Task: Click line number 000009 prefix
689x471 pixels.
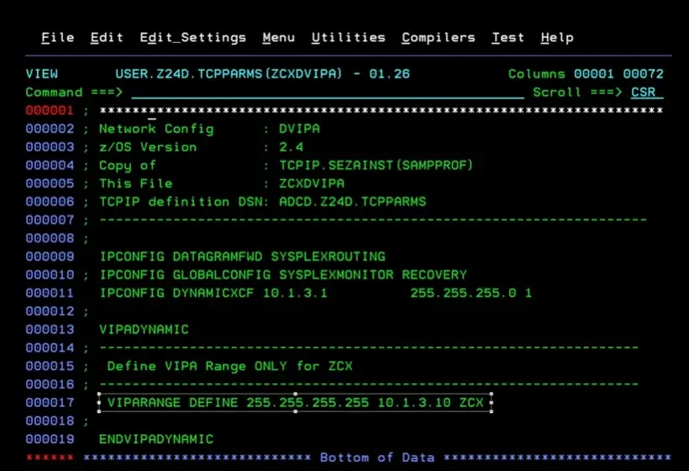Action: pos(50,257)
